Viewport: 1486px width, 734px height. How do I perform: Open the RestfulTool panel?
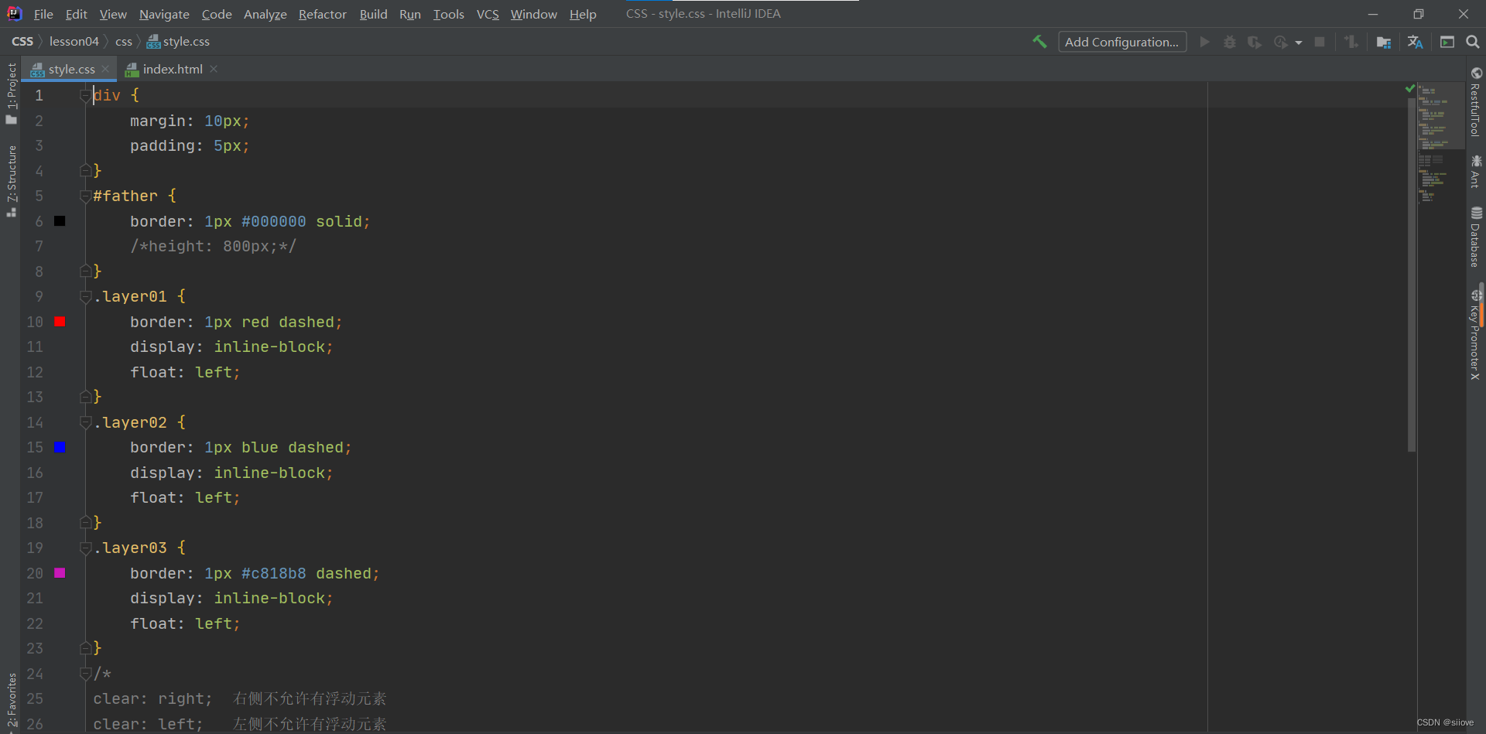(x=1477, y=108)
